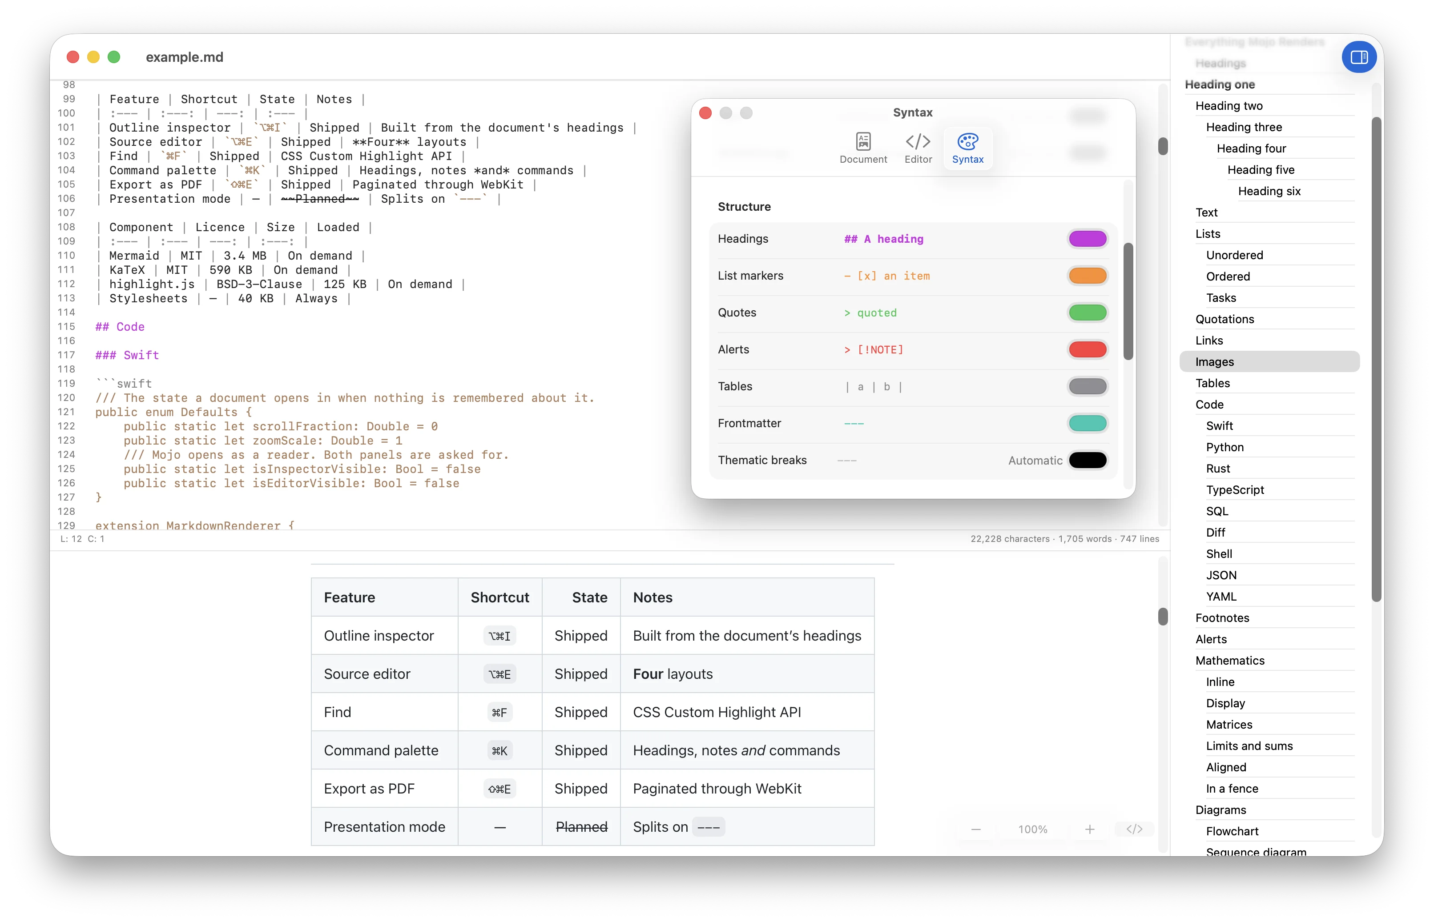
Task: Click the line and column indicator
Action: coord(82,539)
